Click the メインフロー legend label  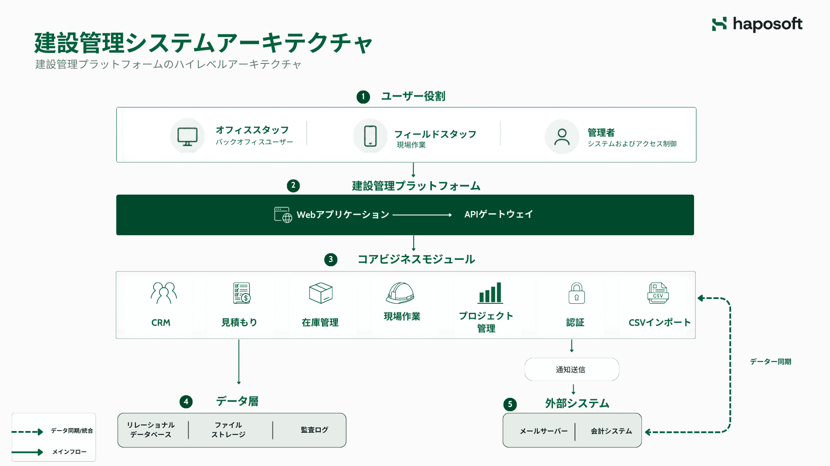69,452
